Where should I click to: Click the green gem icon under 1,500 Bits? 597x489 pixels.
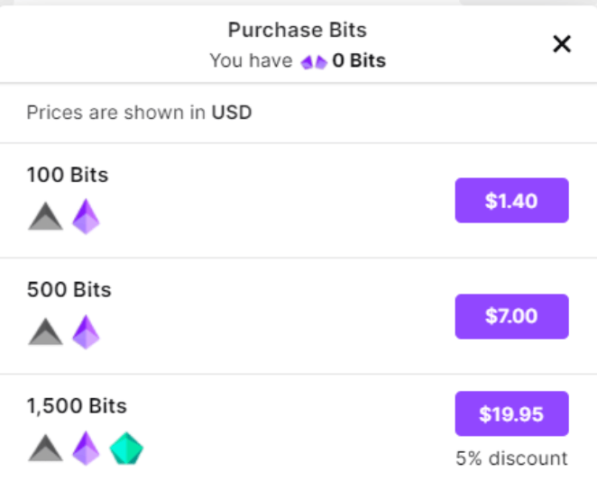pos(126,448)
